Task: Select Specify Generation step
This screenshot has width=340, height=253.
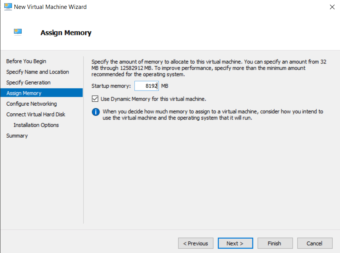Action: (28, 82)
